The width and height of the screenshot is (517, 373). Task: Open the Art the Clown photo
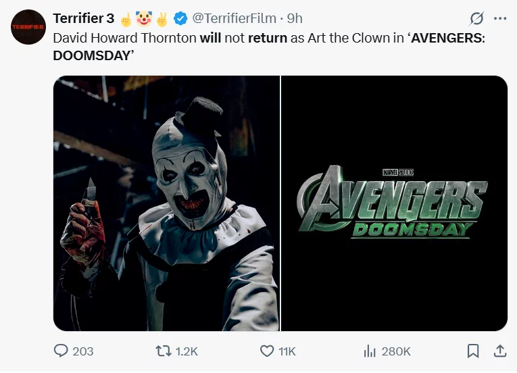coord(166,203)
